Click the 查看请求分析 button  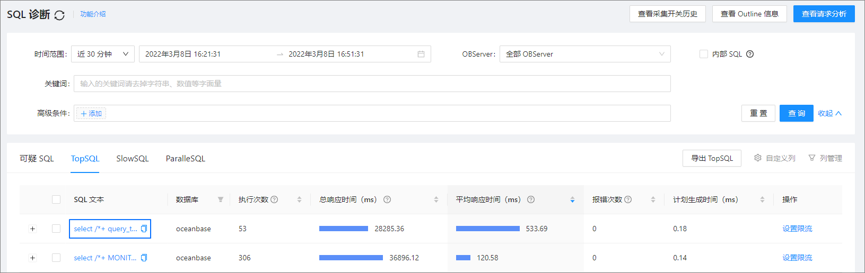click(x=824, y=14)
